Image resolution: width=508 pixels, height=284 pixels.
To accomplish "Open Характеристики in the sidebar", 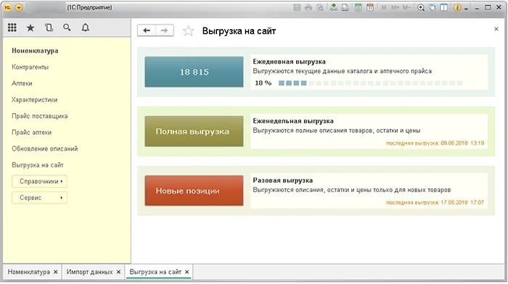I will tap(34, 100).
